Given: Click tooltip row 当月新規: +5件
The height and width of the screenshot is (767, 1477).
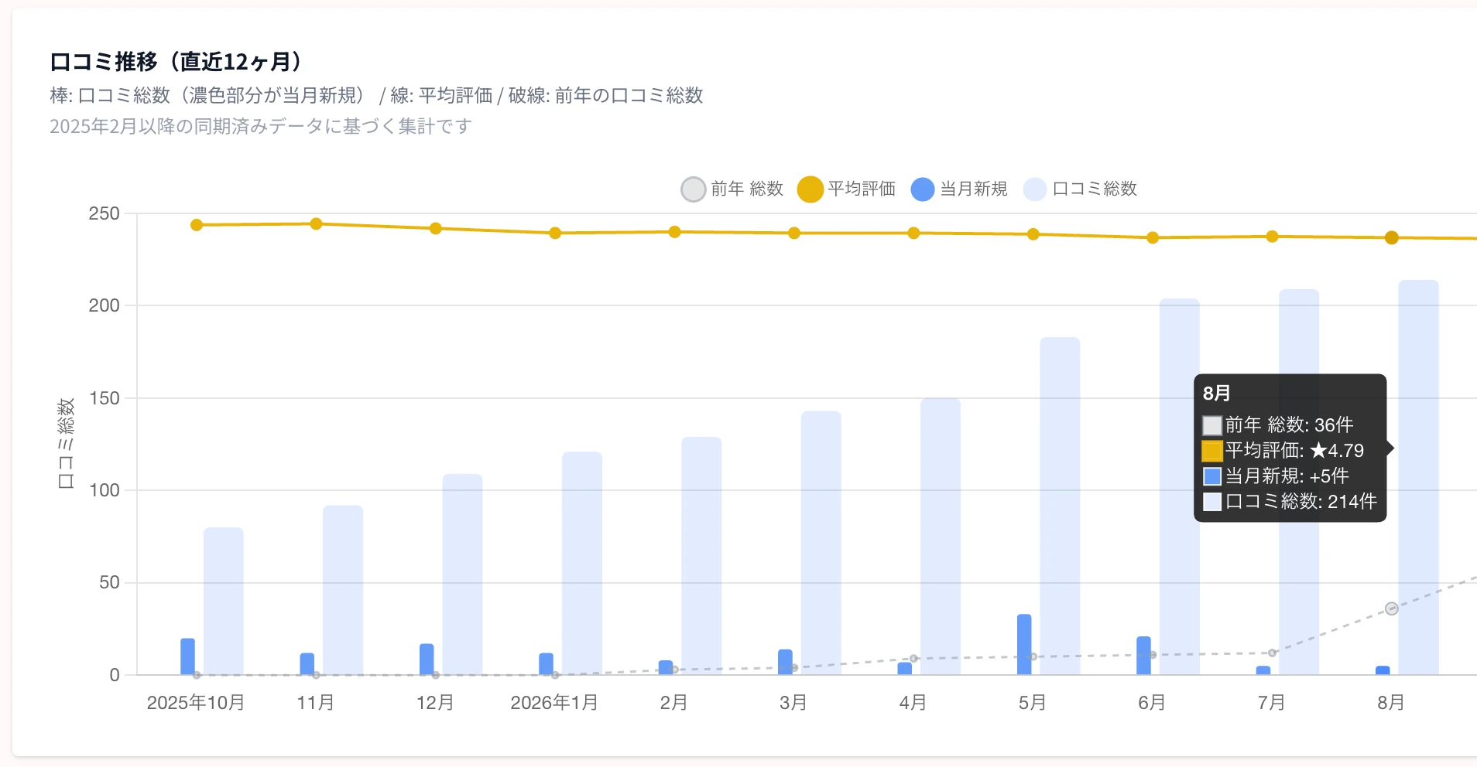Looking at the screenshot, I should pyautogui.click(x=1276, y=476).
